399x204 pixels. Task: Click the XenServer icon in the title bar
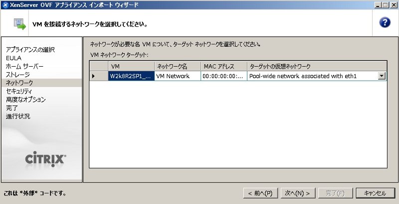(5, 5)
